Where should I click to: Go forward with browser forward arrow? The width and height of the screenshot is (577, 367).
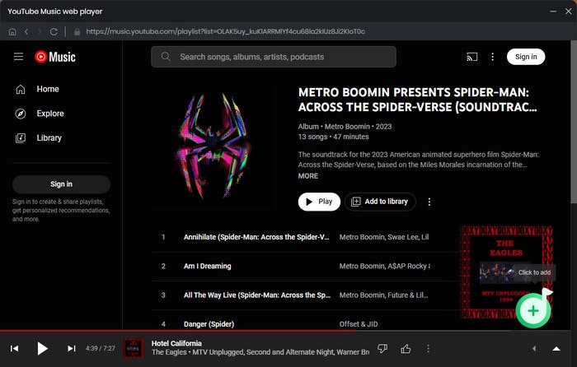pos(40,32)
